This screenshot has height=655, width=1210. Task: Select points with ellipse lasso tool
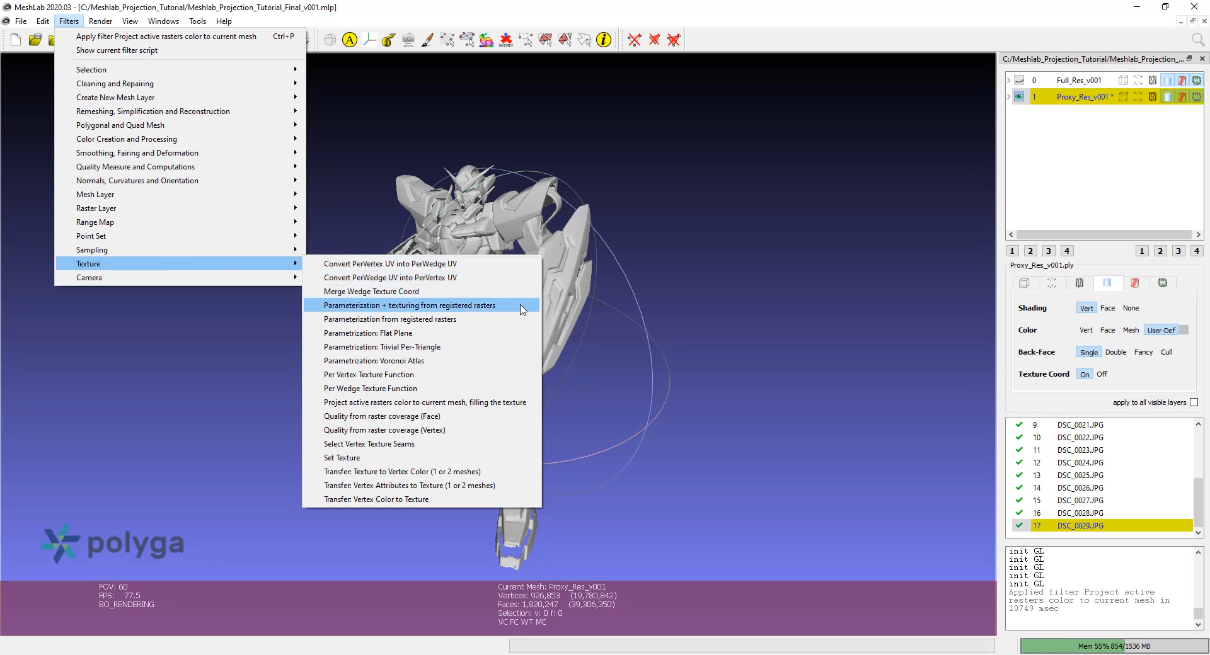467,40
